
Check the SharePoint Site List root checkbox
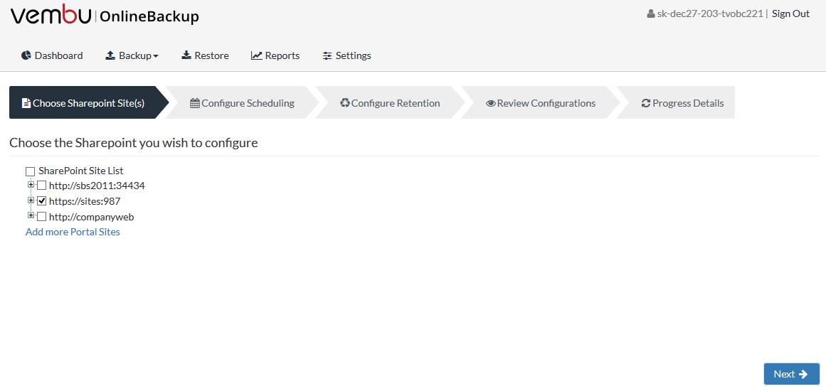tap(31, 171)
